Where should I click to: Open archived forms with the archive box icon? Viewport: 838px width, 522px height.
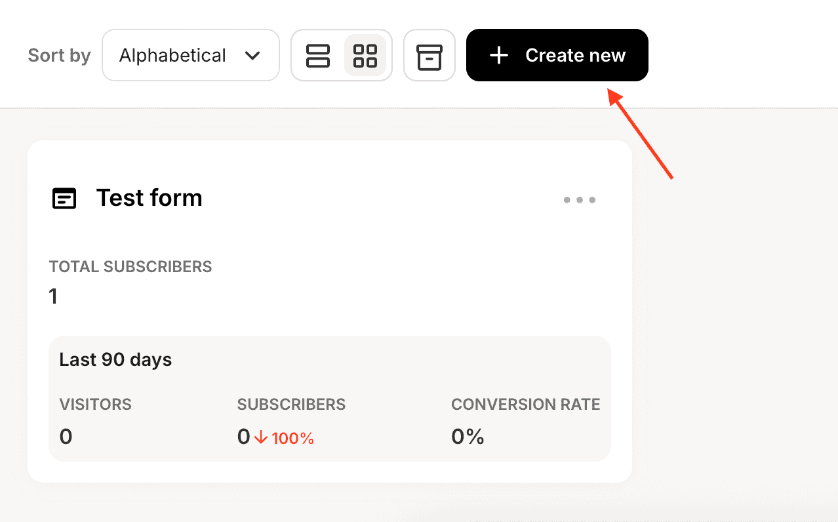429,56
